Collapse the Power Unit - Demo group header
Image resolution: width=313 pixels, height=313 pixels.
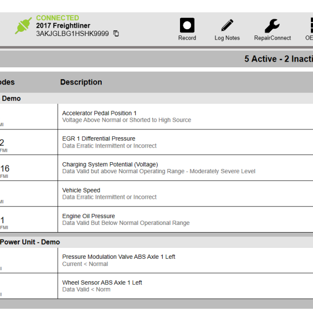point(30,242)
